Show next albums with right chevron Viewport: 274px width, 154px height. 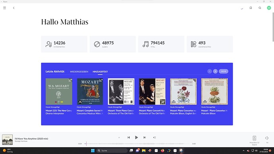click(215, 71)
